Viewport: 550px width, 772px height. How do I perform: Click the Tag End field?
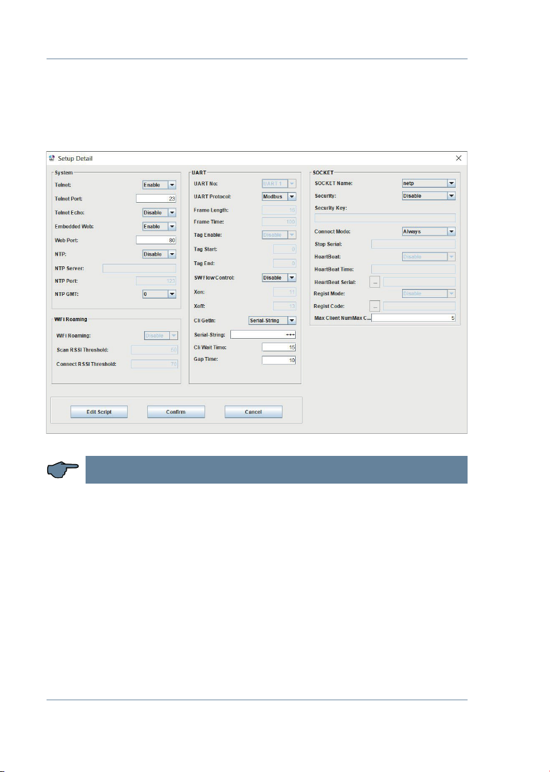coord(284,263)
